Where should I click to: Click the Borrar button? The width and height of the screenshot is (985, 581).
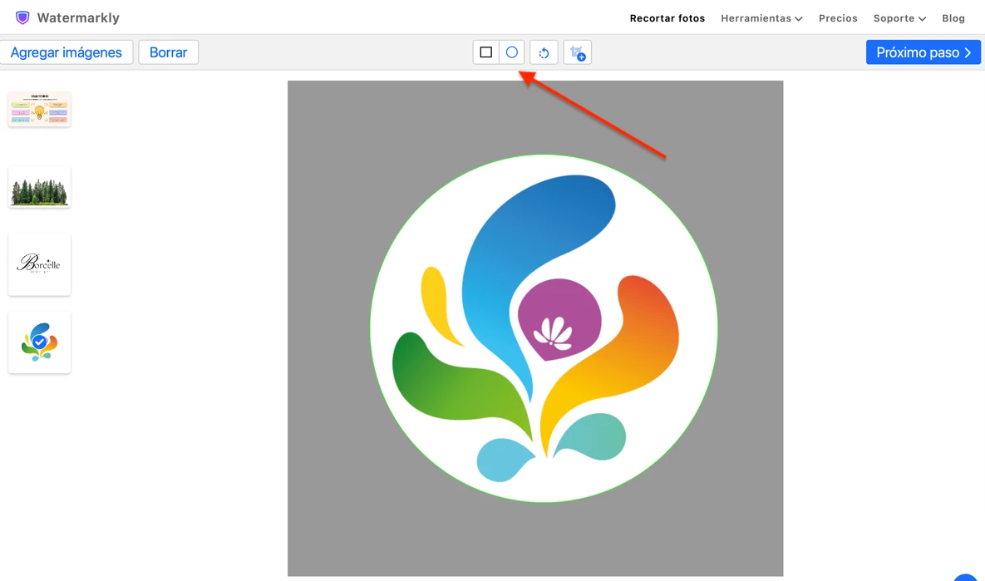pos(169,52)
